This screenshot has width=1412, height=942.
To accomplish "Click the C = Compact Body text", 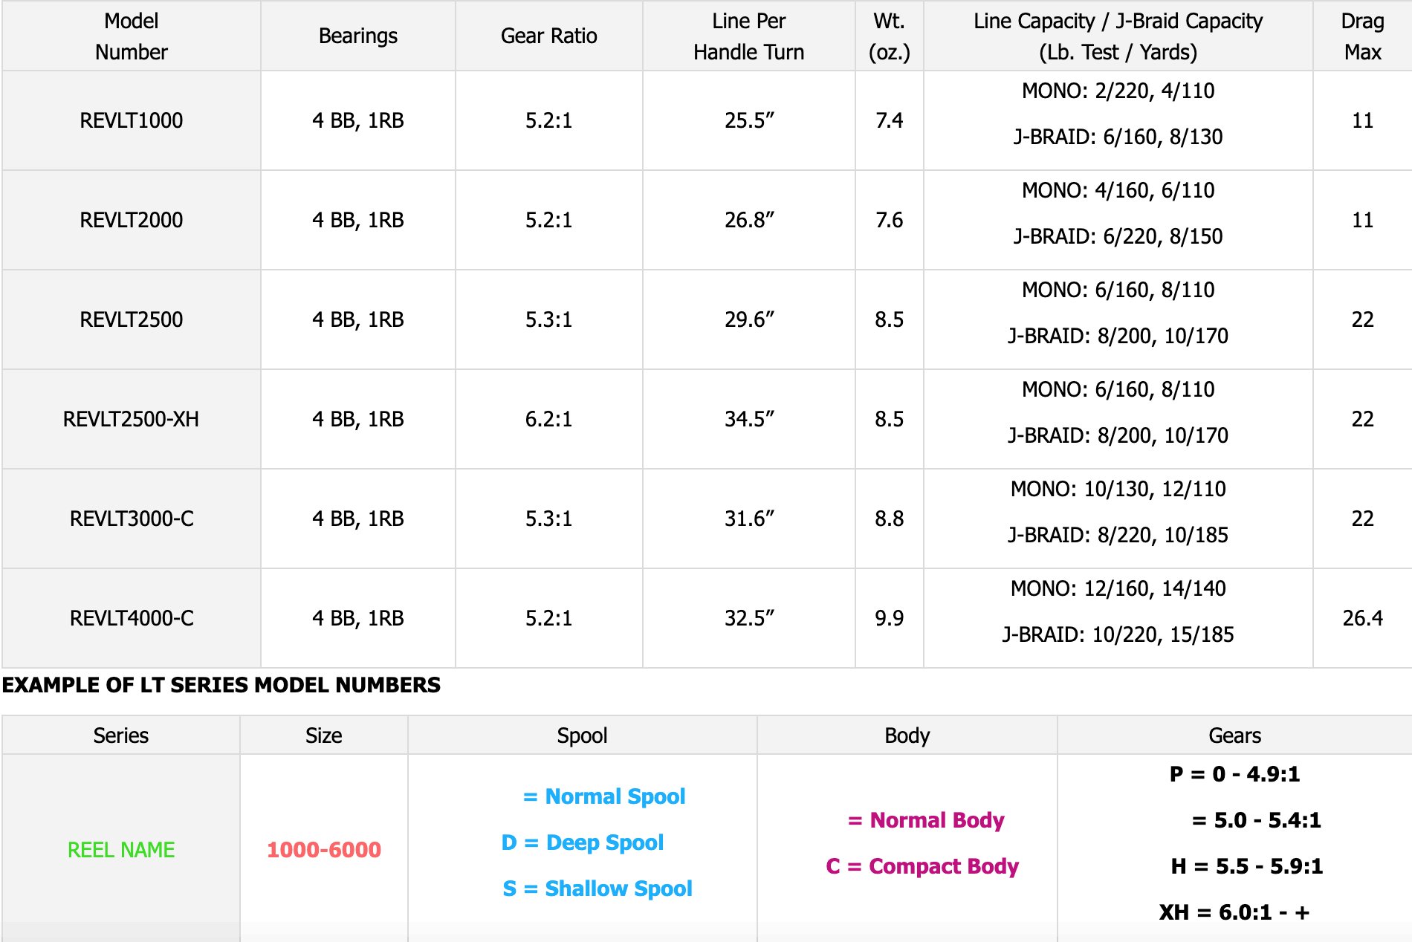I will click(x=922, y=866).
